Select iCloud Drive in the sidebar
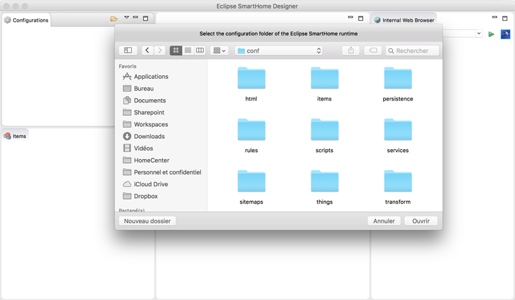The image size is (515, 300). [146, 184]
